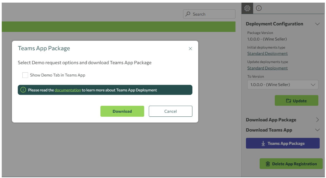Viewport: 326px width, 178px height.
Task: Click the Package Version value text
Action: point(267,39)
